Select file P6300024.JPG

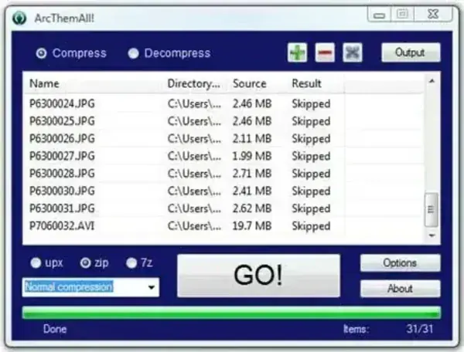[62, 104]
